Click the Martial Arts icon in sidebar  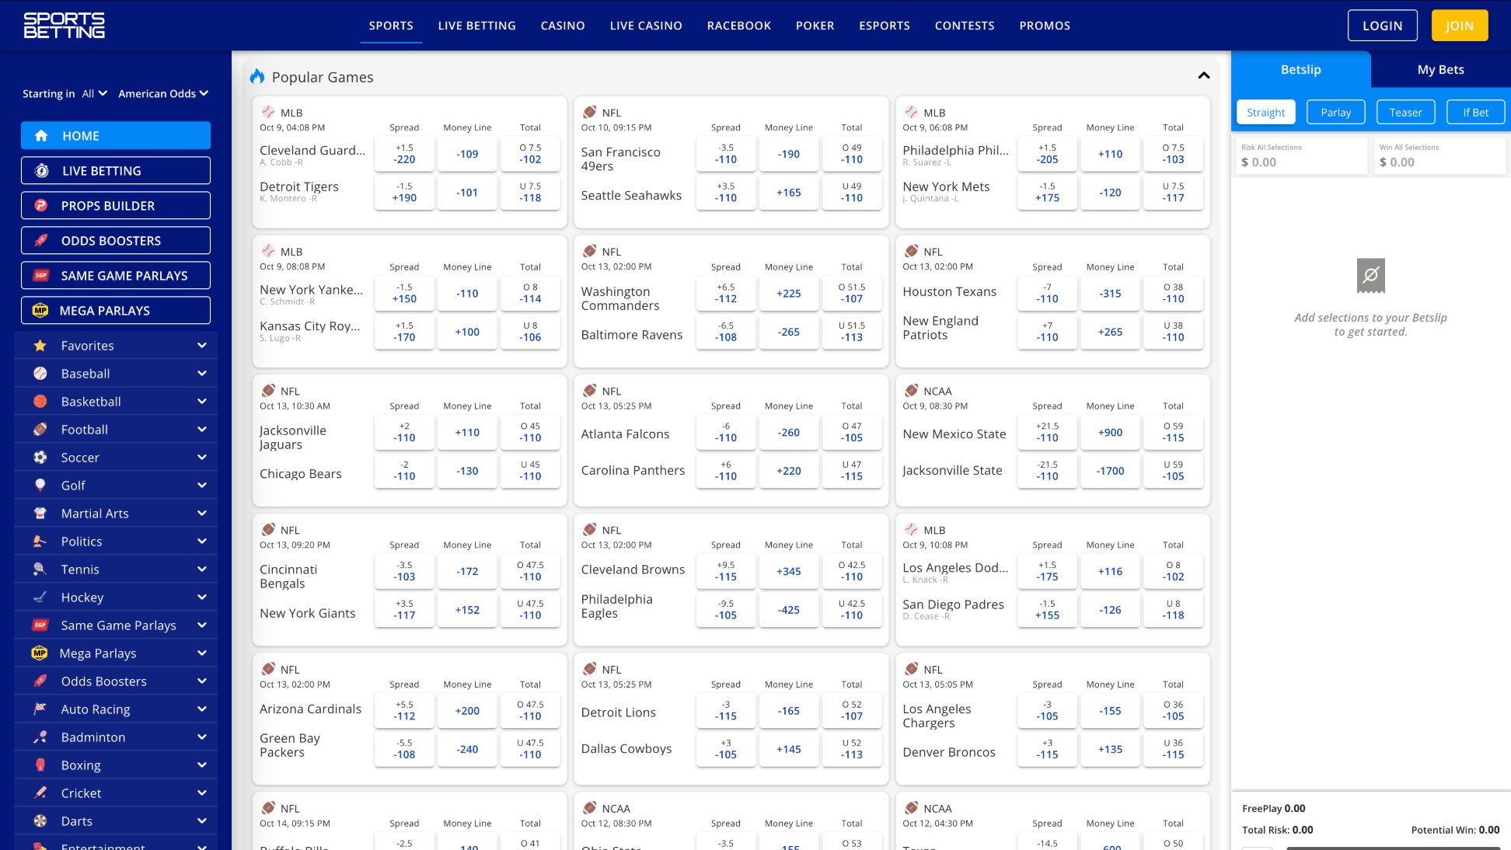coord(40,514)
